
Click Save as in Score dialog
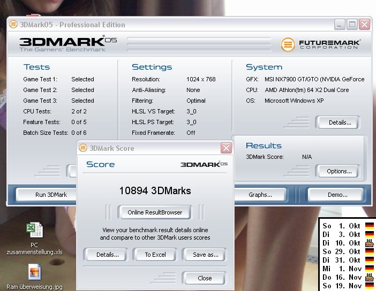pyautogui.click(x=205, y=255)
